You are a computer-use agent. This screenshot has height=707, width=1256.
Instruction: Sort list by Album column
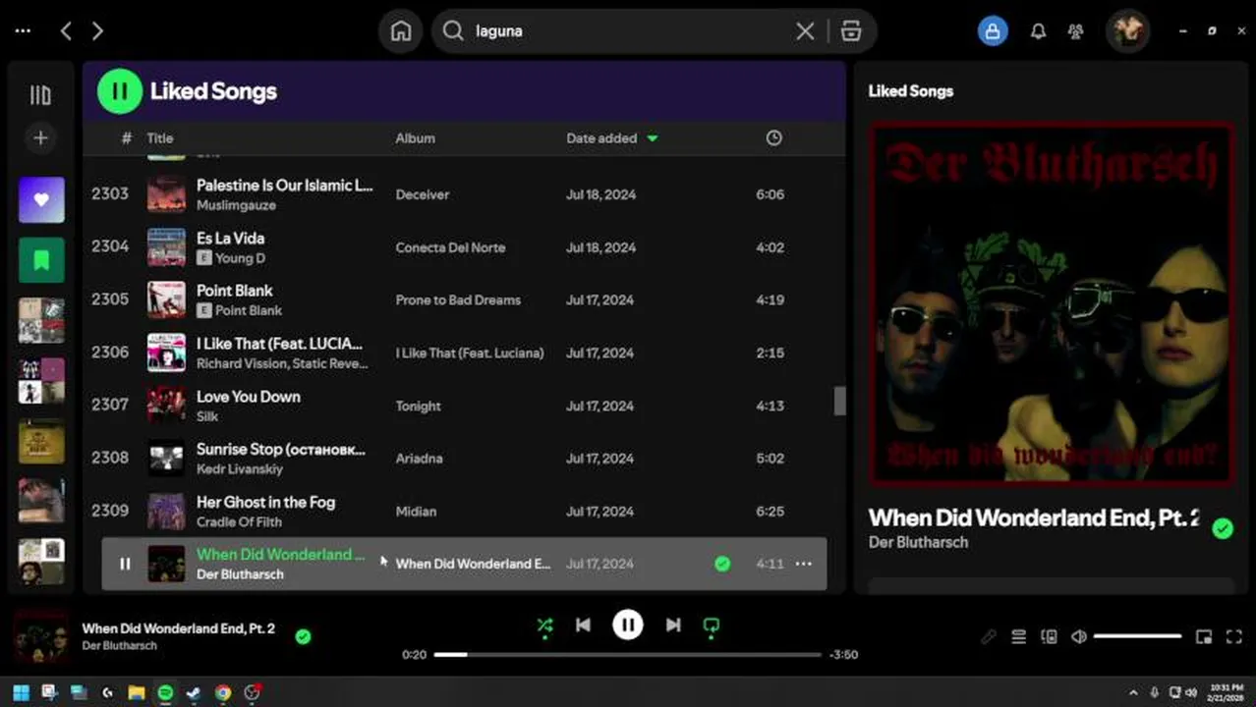coord(415,138)
